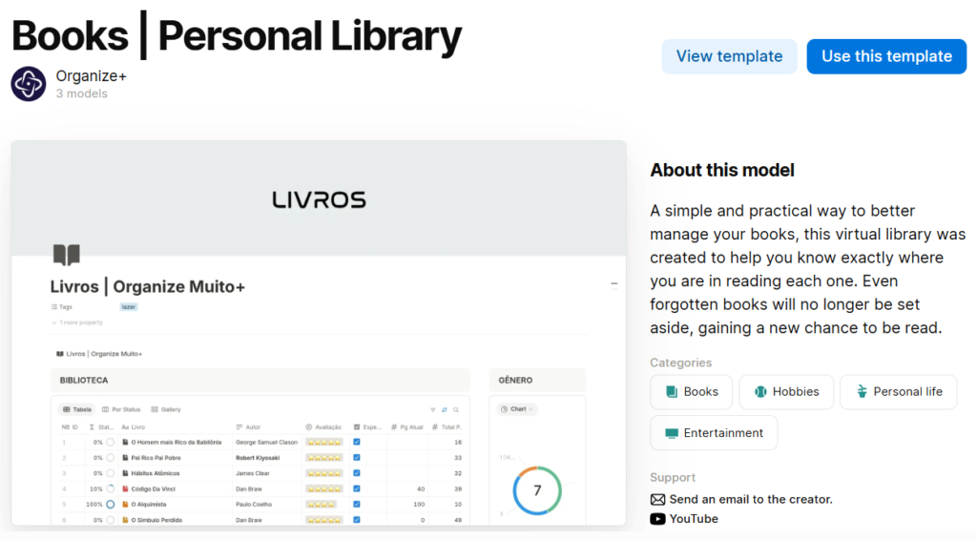
Task: Toggle the checkbox in the Código Da Vinci row
Action: 357,488
